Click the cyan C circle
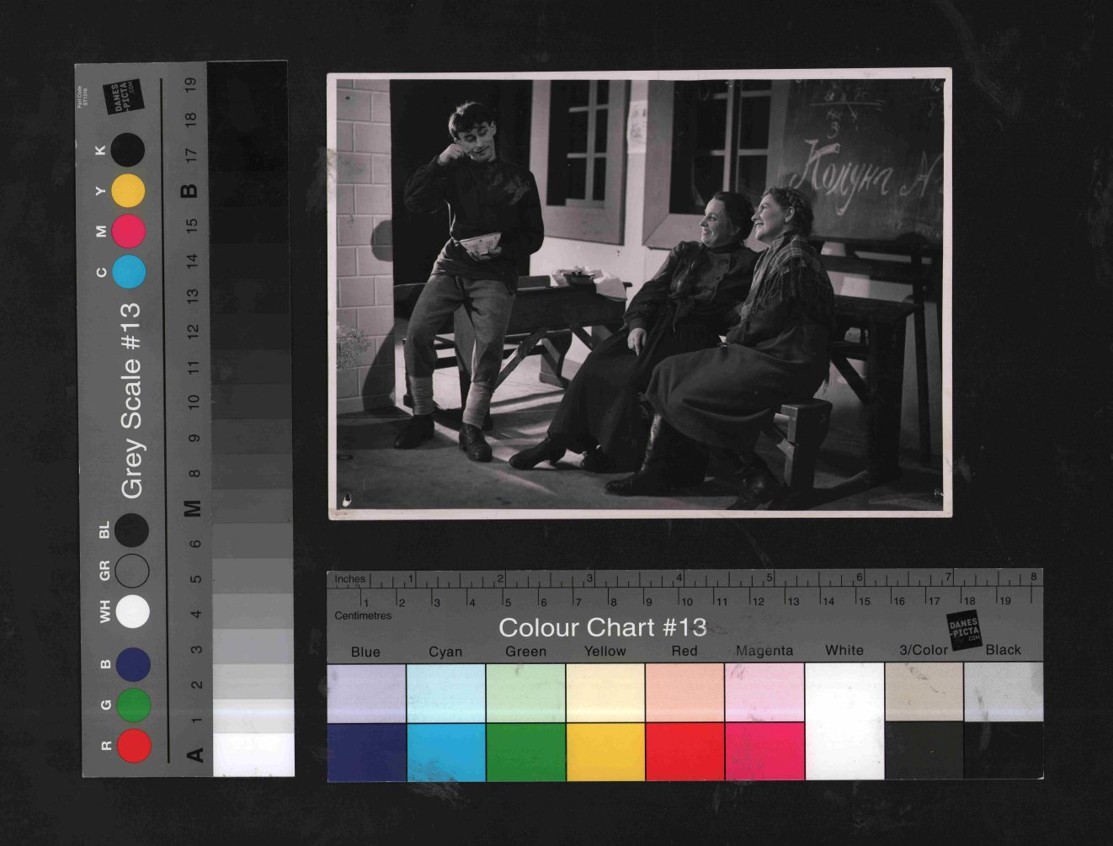This screenshot has width=1113, height=846. pyautogui.click(x=128, y=272)
